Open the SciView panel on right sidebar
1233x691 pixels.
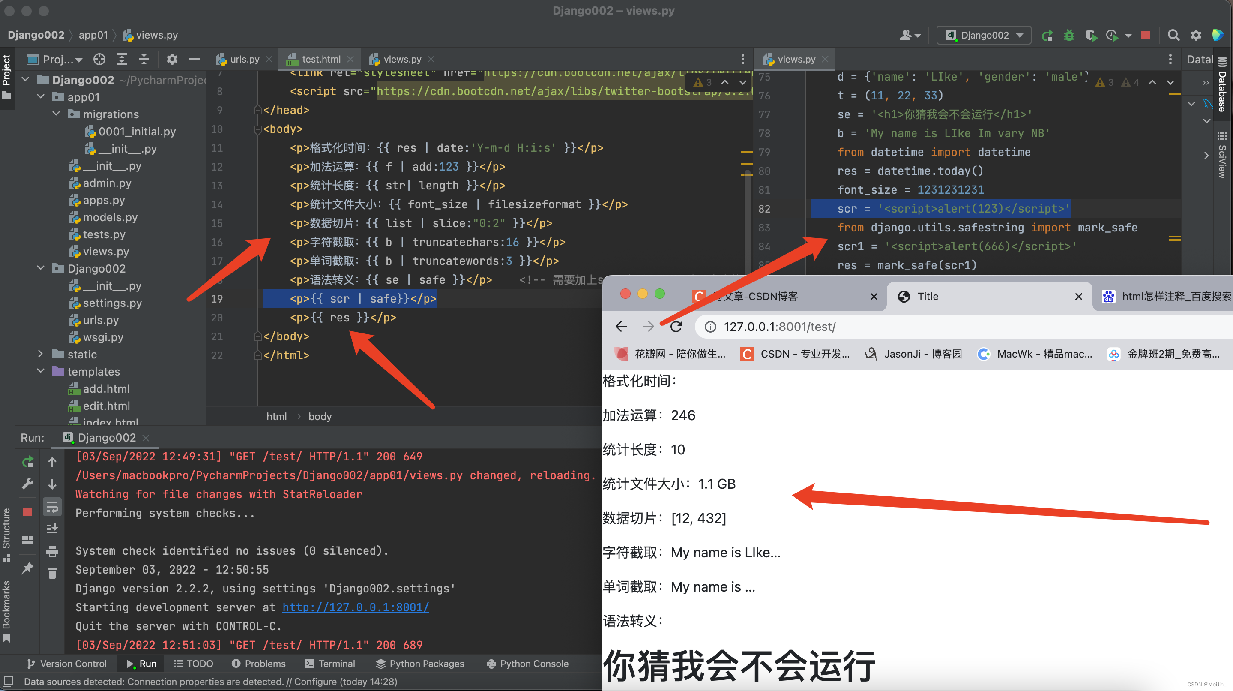click(x=1222, y=160)
